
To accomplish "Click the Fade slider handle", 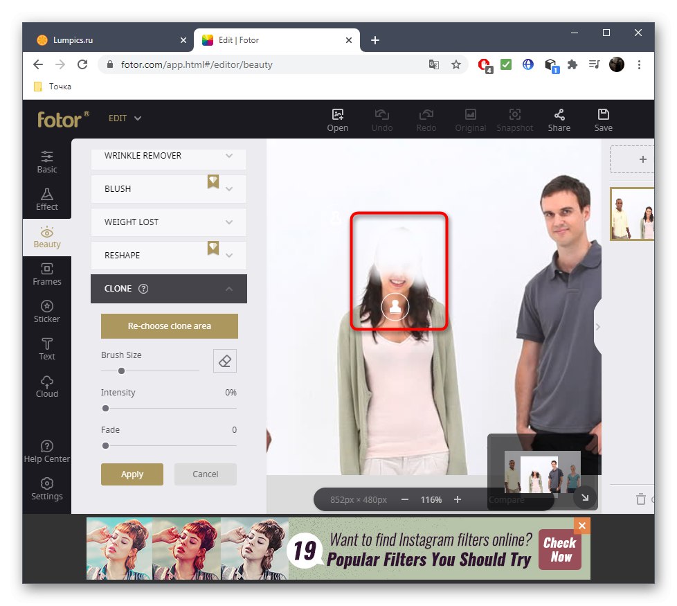I will tap(105, 445).
